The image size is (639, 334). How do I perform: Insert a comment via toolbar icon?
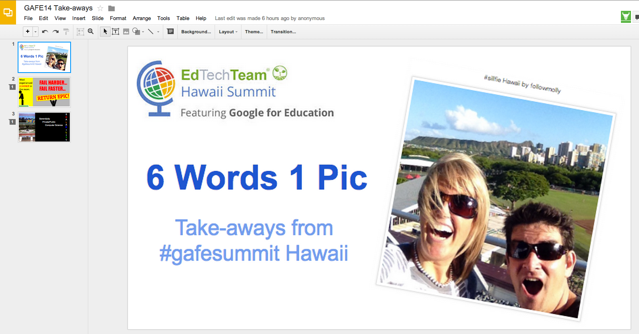point(170,31)
